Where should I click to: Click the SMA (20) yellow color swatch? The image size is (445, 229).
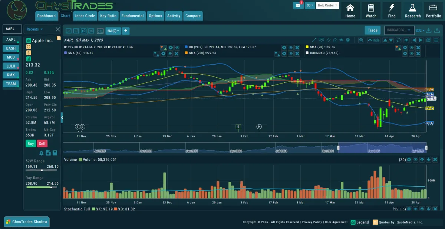(x=307, y=48)
